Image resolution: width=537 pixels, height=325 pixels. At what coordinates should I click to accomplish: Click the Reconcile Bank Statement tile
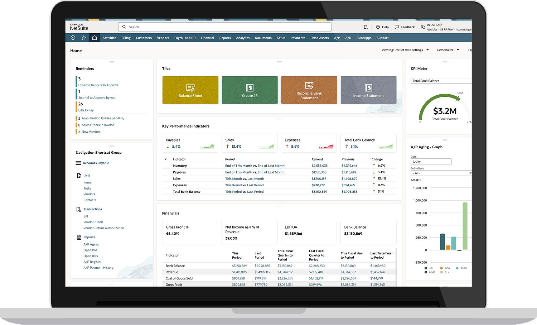pyautogui.click(x=309, y=90)
